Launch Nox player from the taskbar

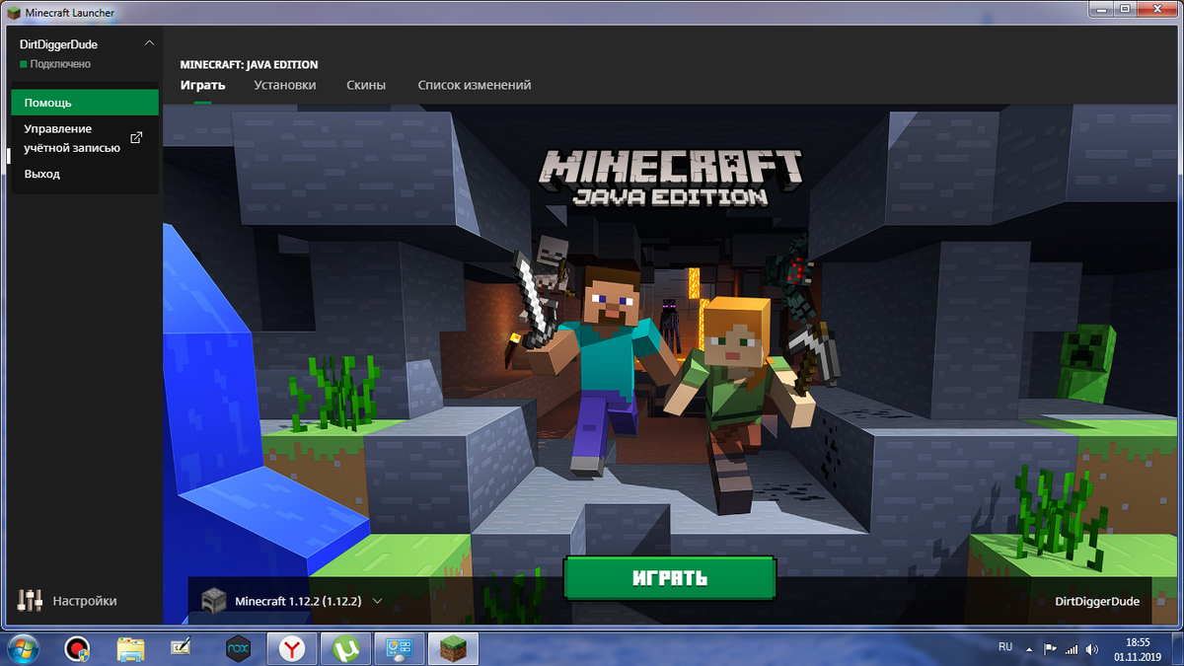click(x=238, y=648)
